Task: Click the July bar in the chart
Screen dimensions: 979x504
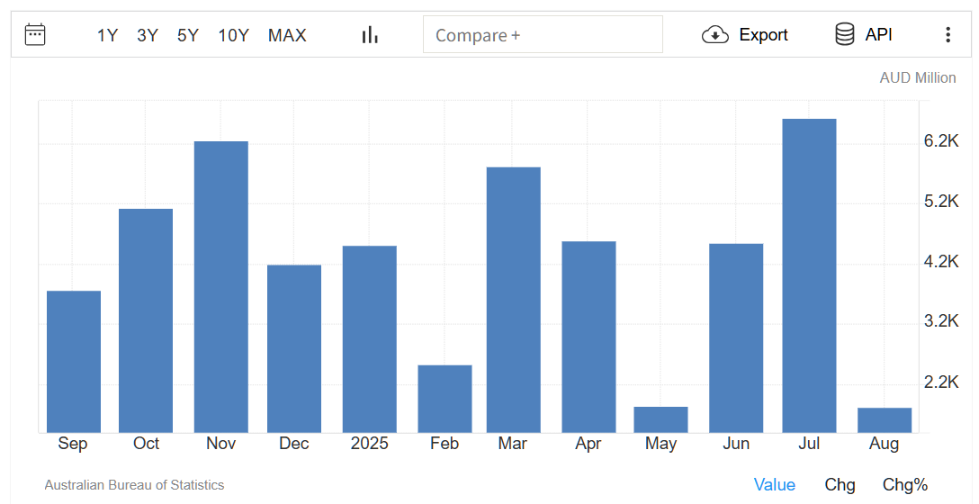Action: (x=809, y=274)
